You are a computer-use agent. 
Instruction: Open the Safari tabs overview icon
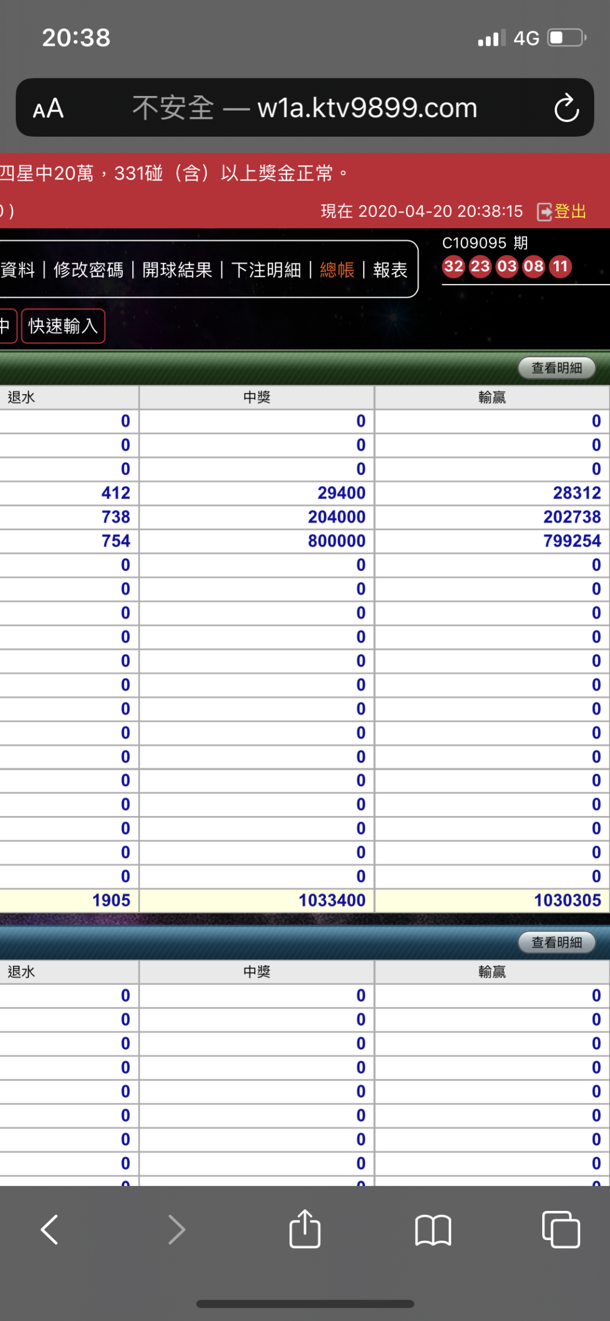(x=560, y=1229)
